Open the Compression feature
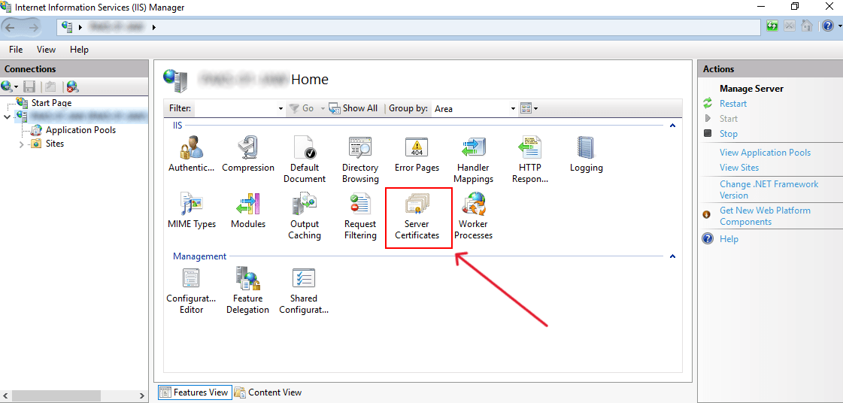Screen dimensions: 843x403 248,154
